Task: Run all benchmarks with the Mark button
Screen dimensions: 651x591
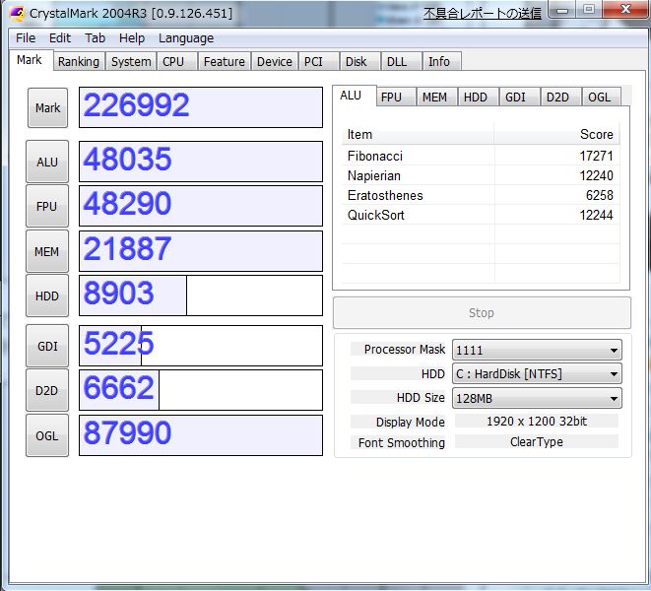Action: (x=47, y=108)
